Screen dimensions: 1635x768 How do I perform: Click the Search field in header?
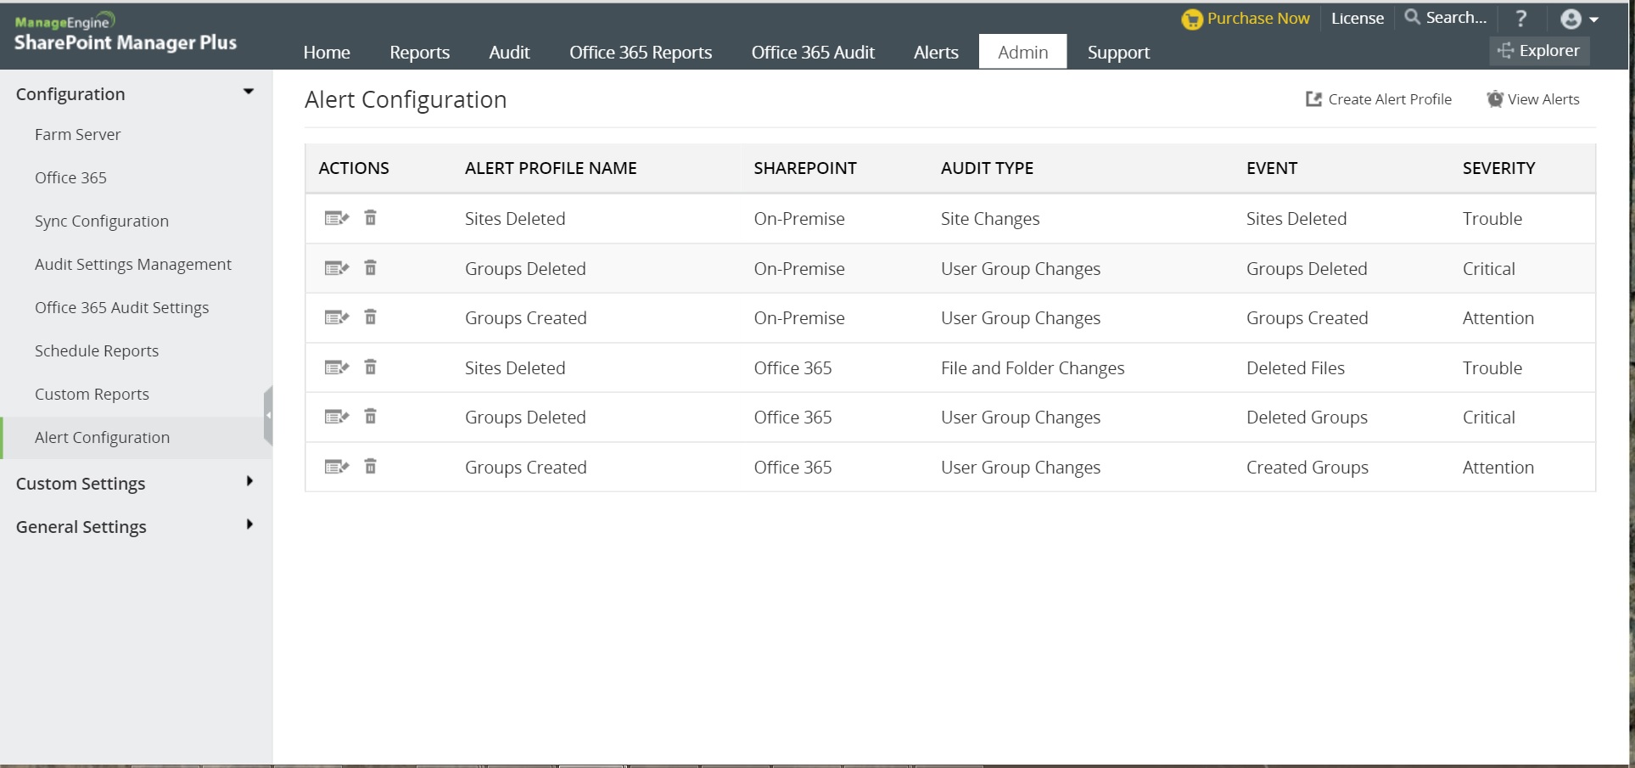click(1447, 18)
